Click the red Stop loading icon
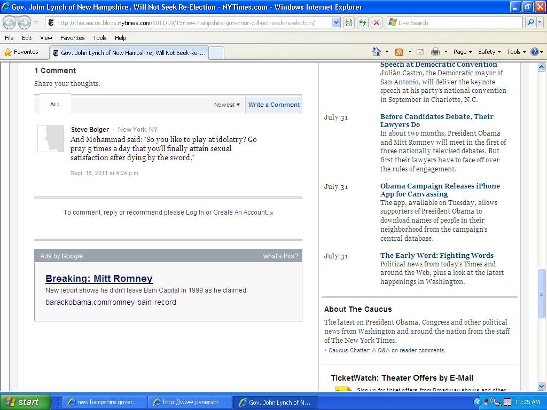This screenshot has width=547, height=410. (377, 23)
